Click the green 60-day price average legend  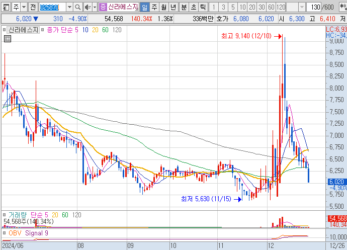(x=105, y=30)
